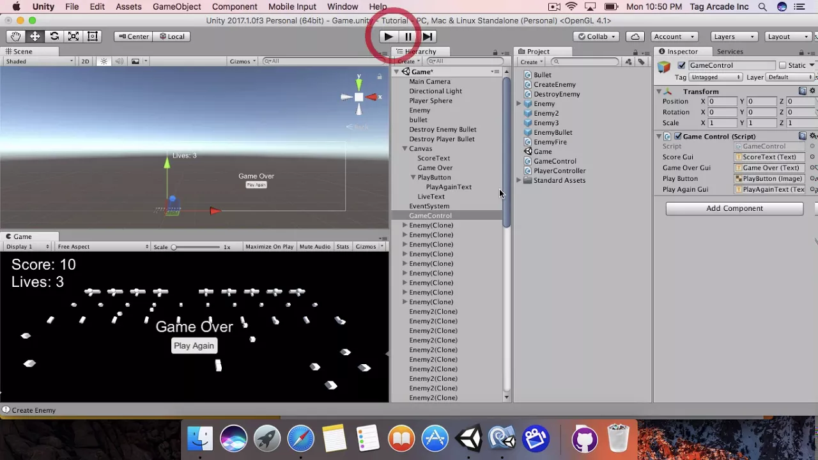818x460 pixels.
Task: Toggle Game Control script enabled checkbox
Action: click(x=678, y=136)
